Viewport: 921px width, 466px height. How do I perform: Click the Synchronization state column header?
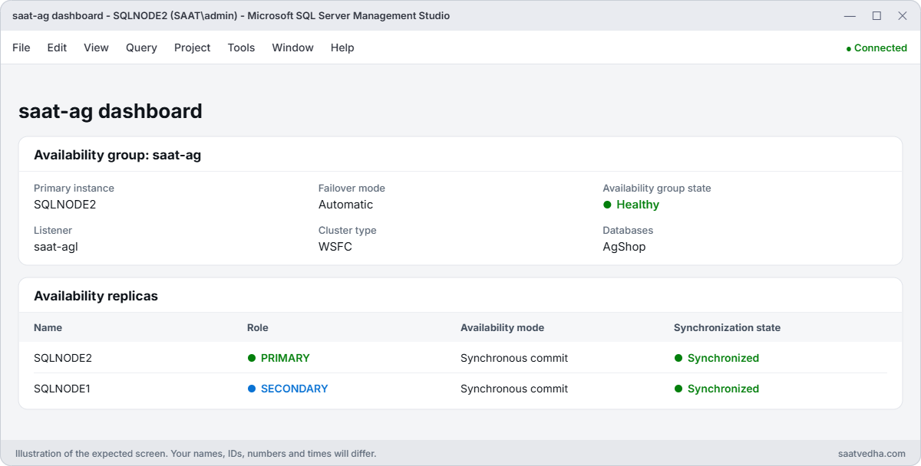tap(727, 327)
